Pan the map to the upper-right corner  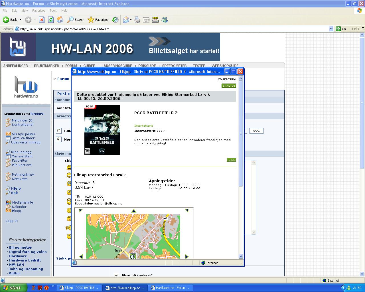(x=187, y=210)
